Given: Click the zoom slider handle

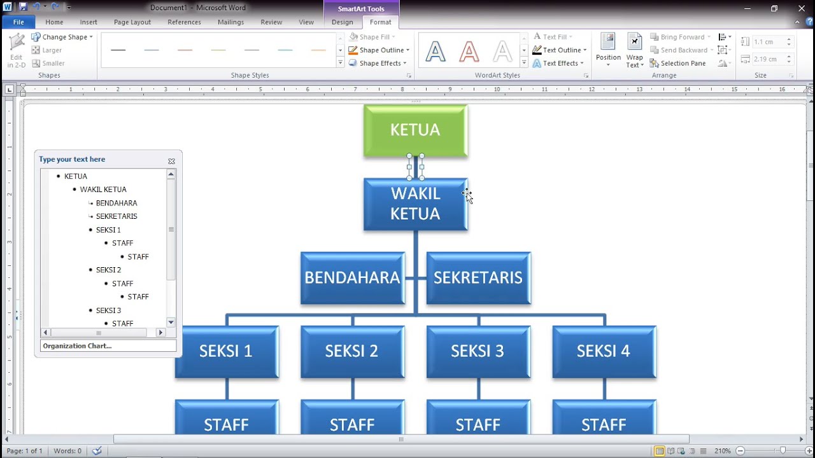Looking at the screenshot, I should tap(783, 451).
